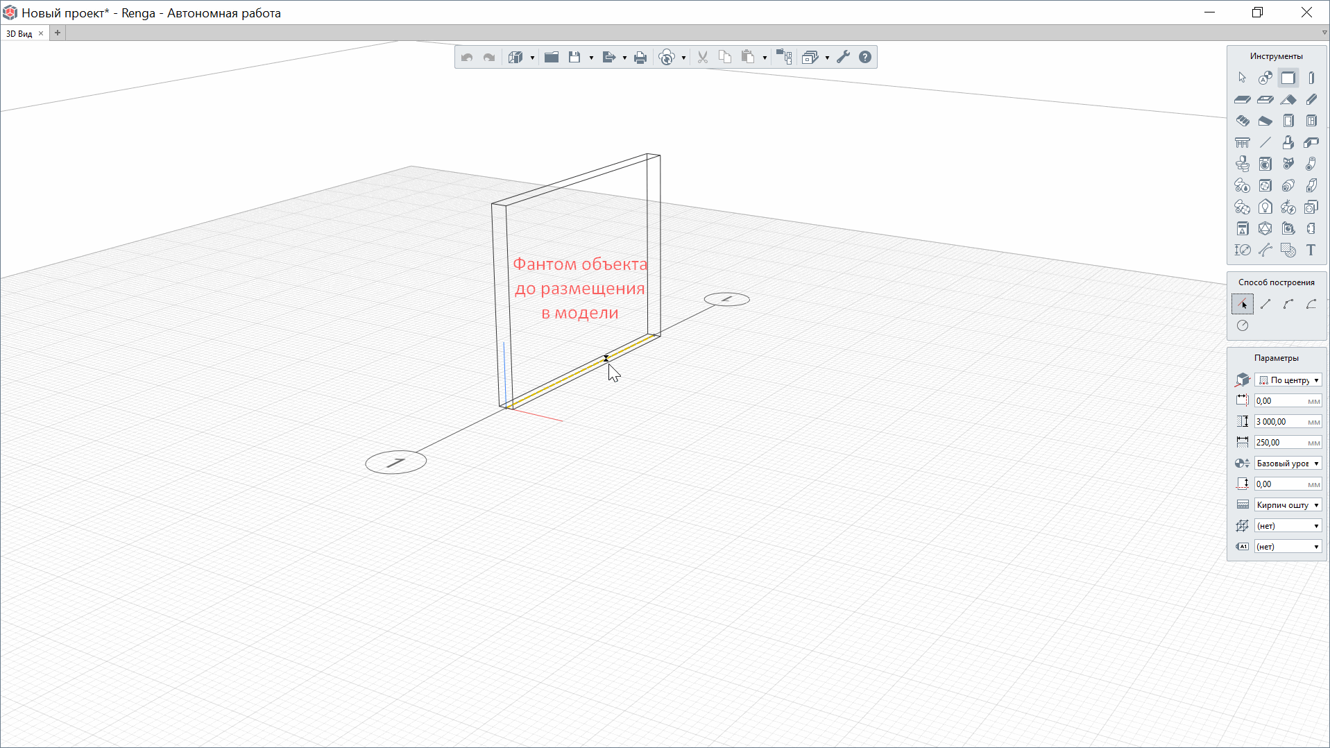Save the project with floppy icon
The height and width of the screenshot is (748, 1330).
pyautogui.click(x=574, y=58)
